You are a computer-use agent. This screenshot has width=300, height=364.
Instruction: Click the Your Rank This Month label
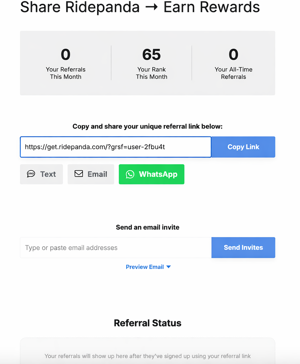click(x=152, y=73)
